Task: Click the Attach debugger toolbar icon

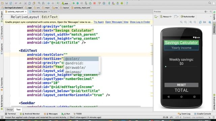Action: [86, 3]
